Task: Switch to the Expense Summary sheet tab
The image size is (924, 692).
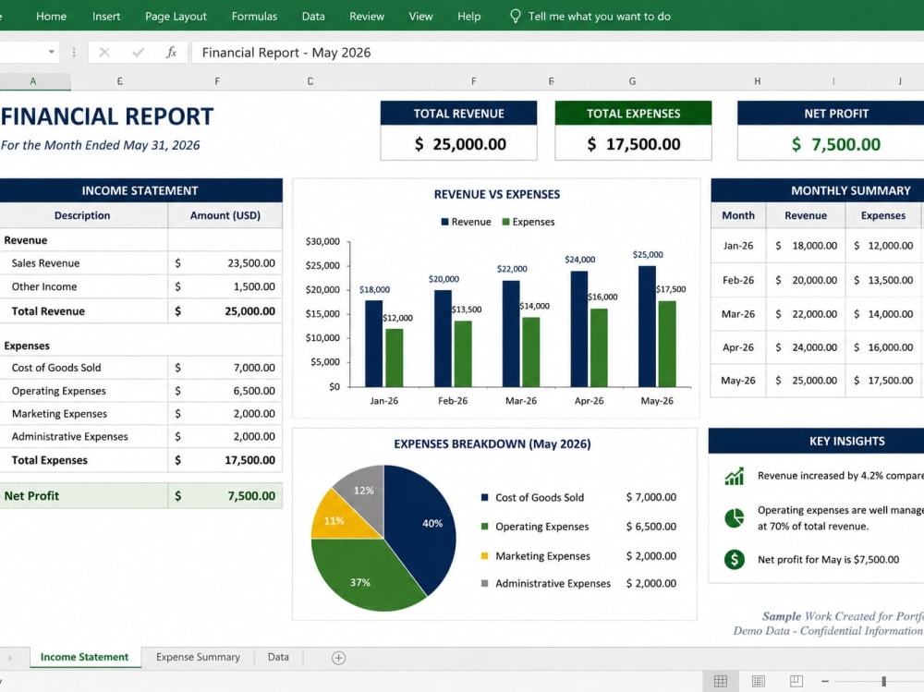Action: (x=198, y=657)
